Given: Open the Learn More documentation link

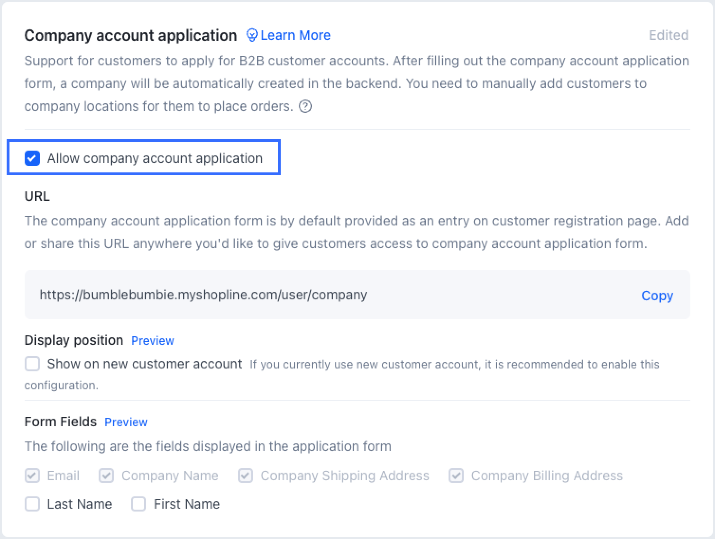Looking at the screenshot, I should click(x=295, y=35).
